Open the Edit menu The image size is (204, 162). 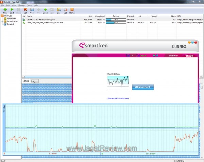8,5
